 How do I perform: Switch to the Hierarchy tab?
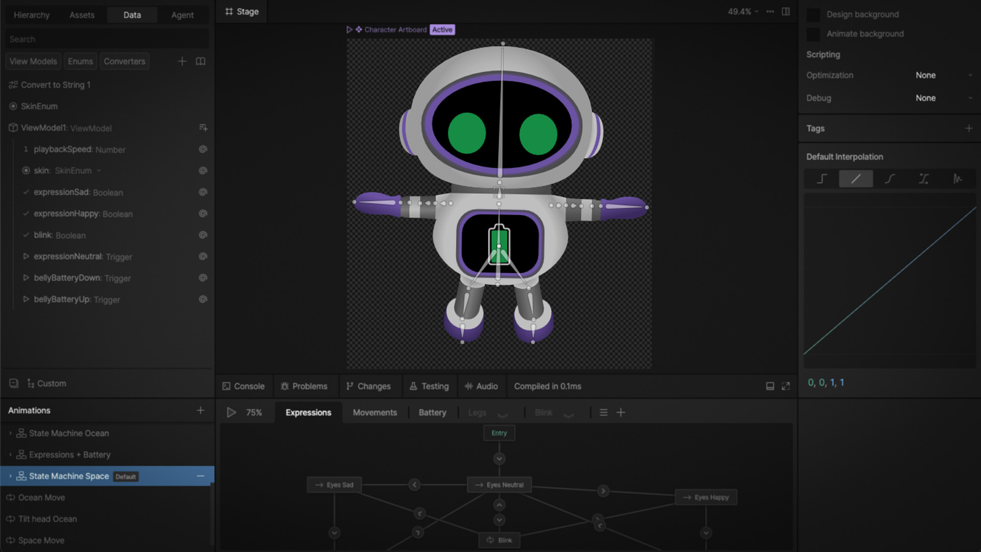point(32,15)
